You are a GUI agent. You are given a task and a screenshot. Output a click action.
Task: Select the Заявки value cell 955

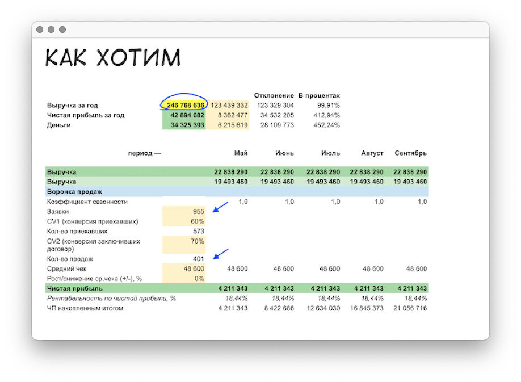tap(184, 211)
